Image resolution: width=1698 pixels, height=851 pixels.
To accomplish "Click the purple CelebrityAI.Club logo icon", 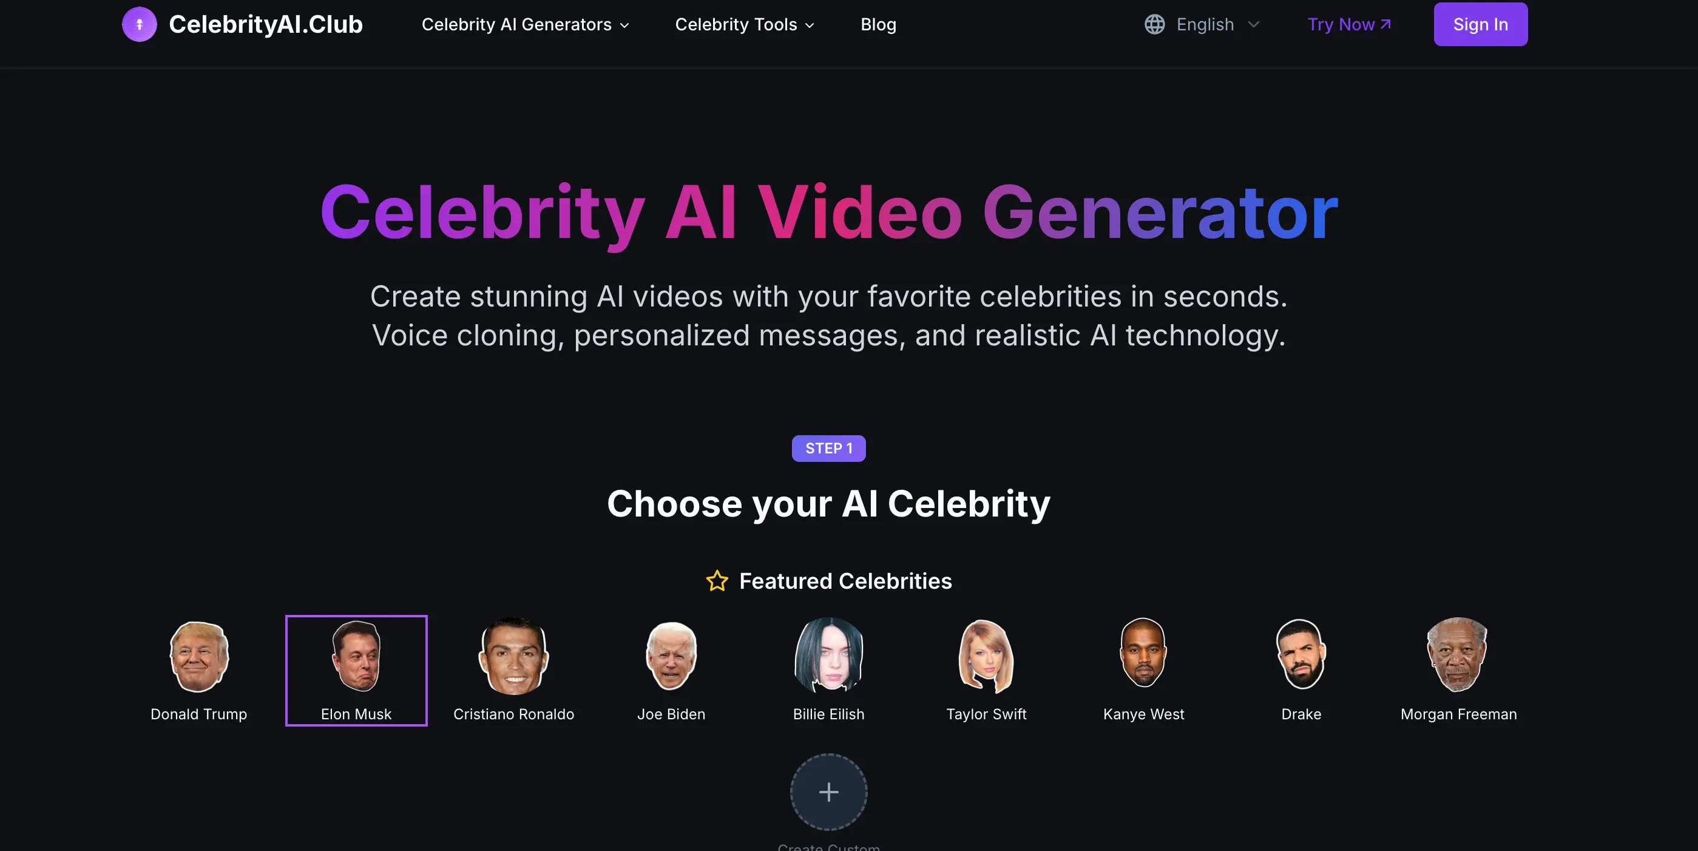I will (139, 24).
